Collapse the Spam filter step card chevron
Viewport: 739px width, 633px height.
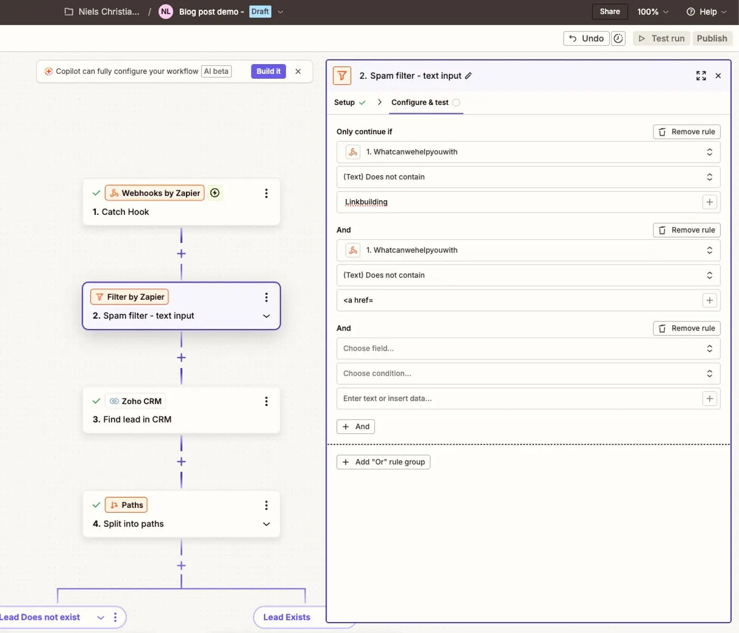[x=266, y=316]
